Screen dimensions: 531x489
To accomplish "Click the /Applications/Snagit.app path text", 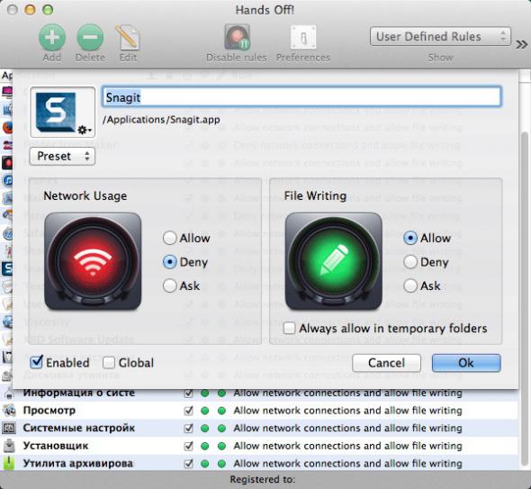I will click(x=161, y=120).
